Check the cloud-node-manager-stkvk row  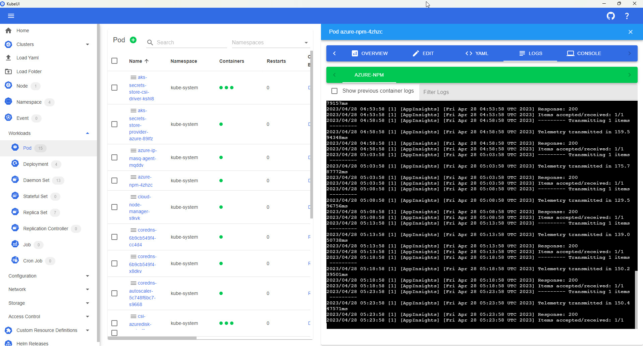tap(114, 207)
